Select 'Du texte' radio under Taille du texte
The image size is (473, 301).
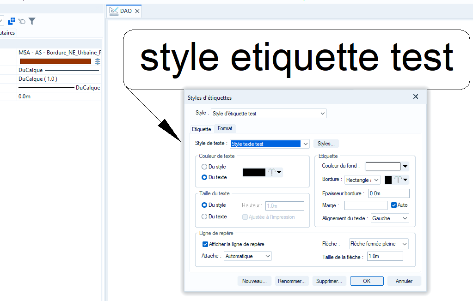tap(204, 217)
